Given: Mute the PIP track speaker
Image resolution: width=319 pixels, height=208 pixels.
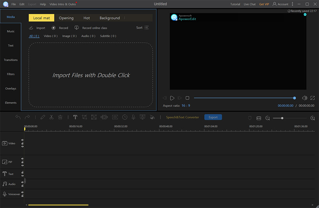Looking at the screenshot, I should point(22,159).
